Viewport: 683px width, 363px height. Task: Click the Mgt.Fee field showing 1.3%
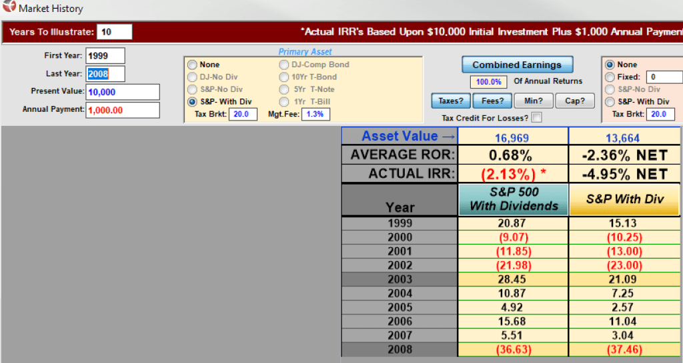(315, 114)
